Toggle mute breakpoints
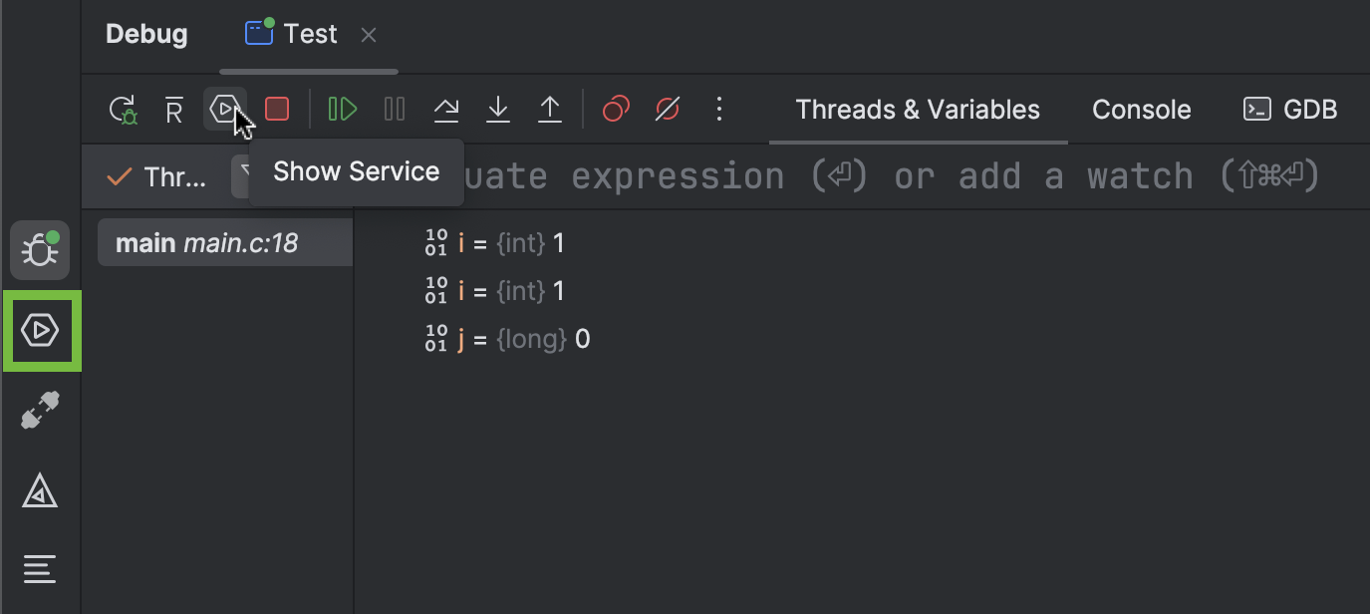 [x=668, y=109]
